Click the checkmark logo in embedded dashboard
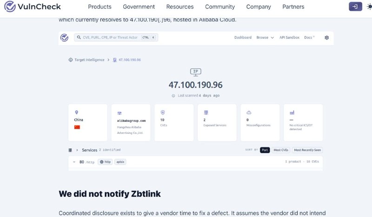The image size is (372, 217). click(x=64, y=38)
